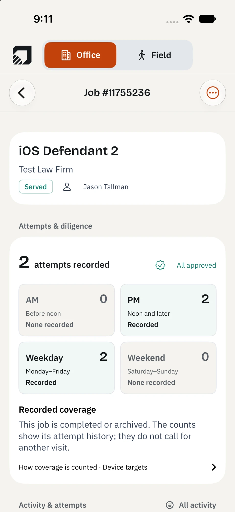
Task: Tap the Recorded coverage heading
Action: (x=57, y=410)
